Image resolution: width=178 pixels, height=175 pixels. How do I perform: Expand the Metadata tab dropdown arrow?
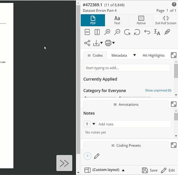point(134,55)
